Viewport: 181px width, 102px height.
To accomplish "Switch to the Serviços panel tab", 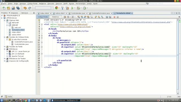I will pyautogui.click(x=25, y=13).
